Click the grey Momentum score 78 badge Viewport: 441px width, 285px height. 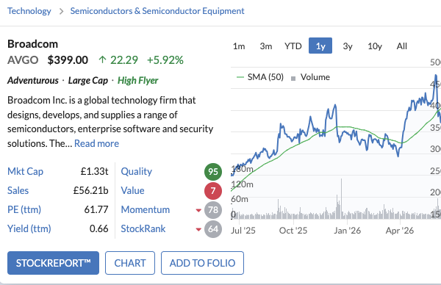[x=213, y=210]
